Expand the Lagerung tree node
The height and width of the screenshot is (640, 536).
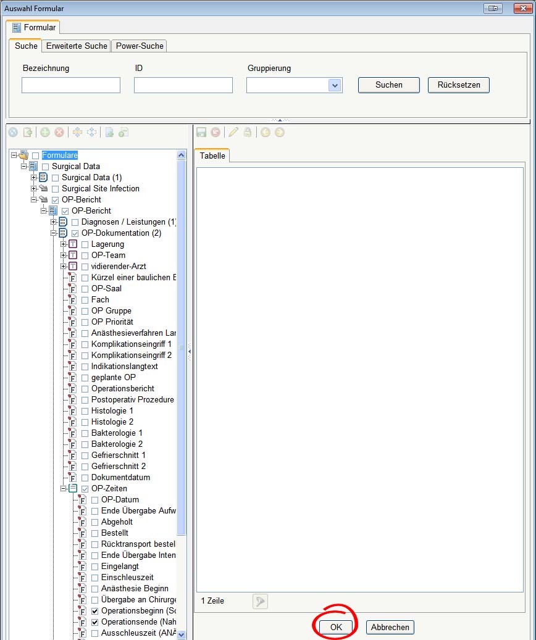[64, 244]
